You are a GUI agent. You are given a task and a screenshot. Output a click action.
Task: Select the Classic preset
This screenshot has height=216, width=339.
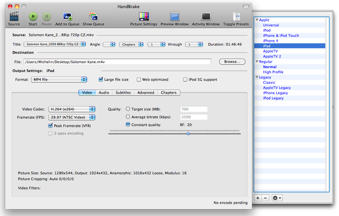click(x=269, y=82)
